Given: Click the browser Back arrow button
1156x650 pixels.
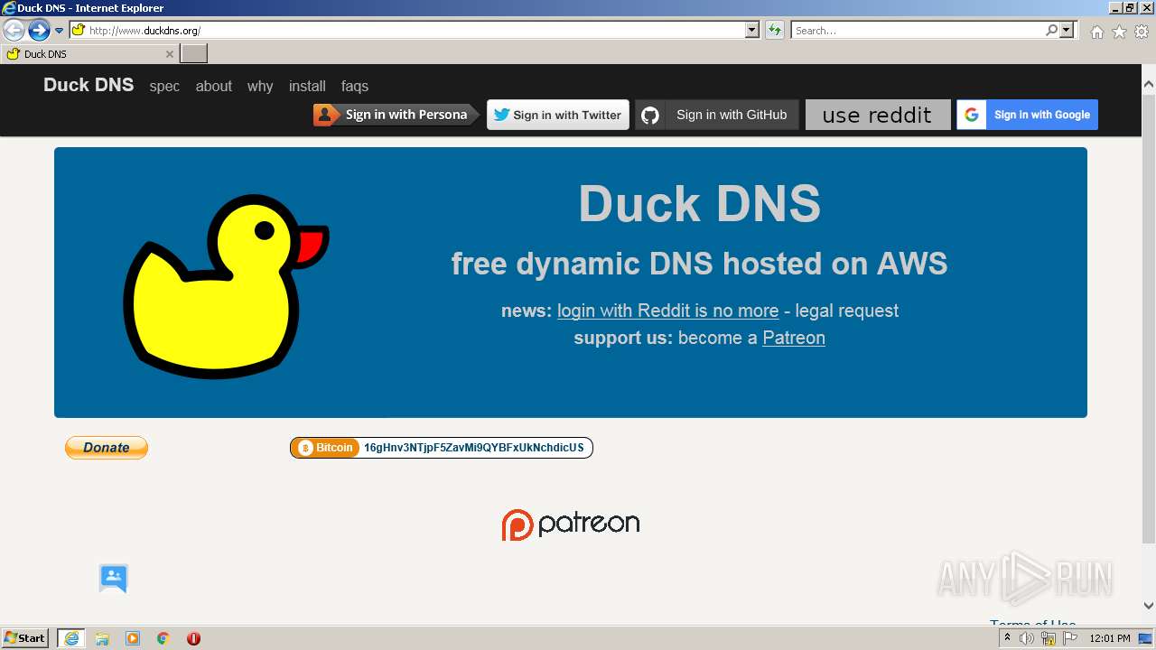Looking at the screenshot, I should 14,31.
